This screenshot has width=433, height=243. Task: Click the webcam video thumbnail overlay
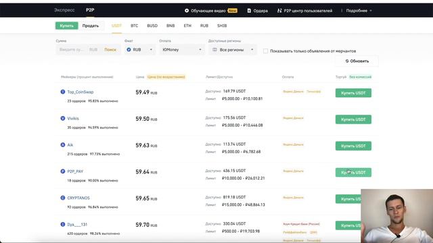397,216
